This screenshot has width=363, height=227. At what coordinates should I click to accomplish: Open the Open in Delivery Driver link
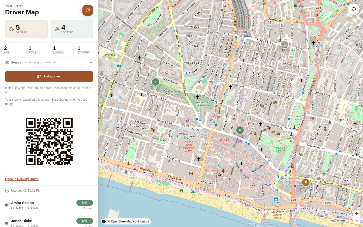click(x=22, y=179)
